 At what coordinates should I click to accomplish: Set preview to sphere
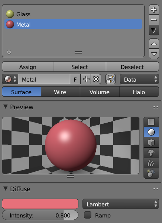click(x=151, y=132)
